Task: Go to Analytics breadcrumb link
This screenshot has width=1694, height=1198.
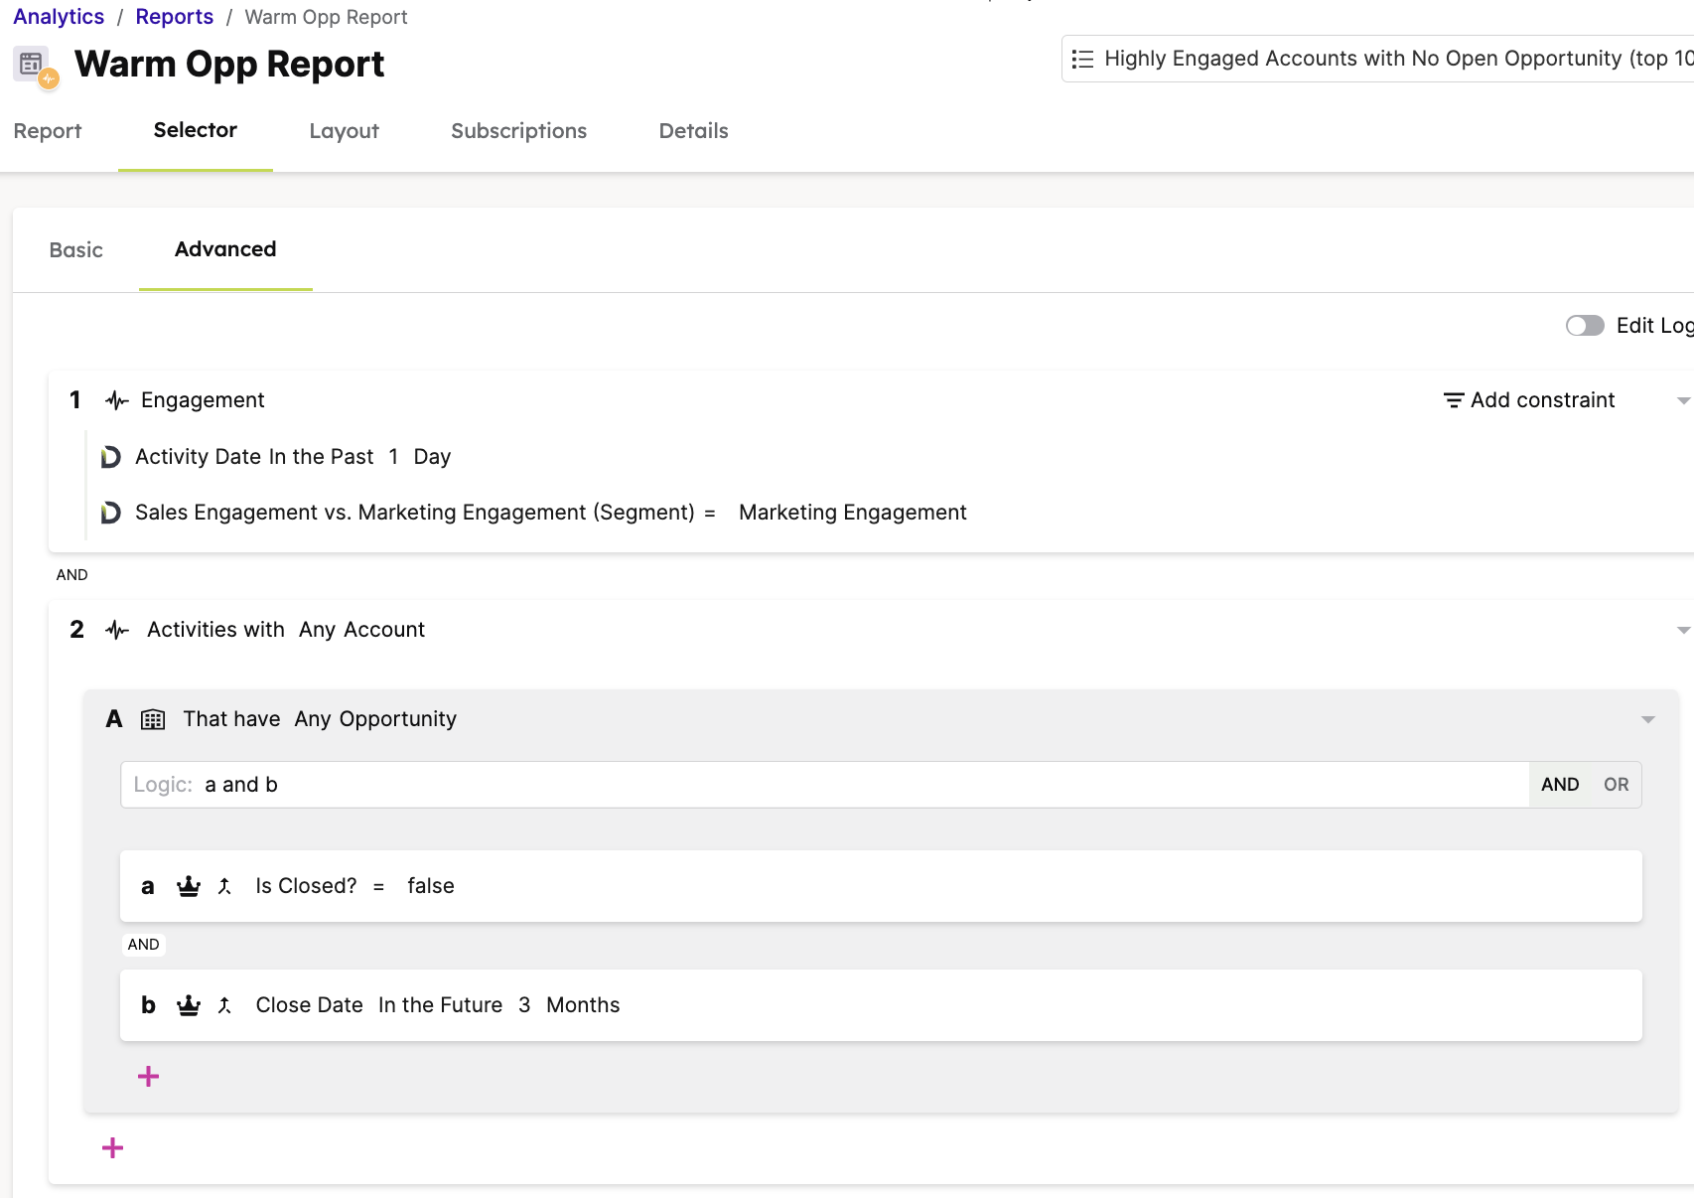Action: coord(59,17)
